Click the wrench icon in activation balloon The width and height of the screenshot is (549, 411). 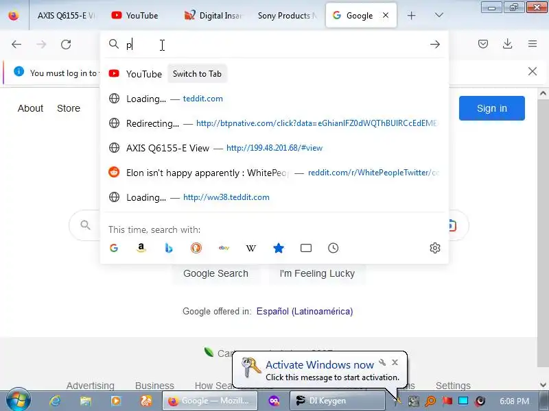[x=382, y=362]
